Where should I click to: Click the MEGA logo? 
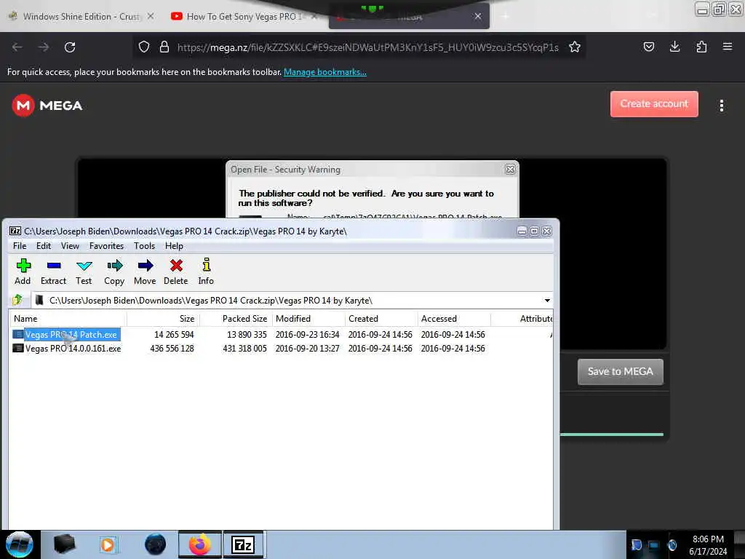point(47,105)
